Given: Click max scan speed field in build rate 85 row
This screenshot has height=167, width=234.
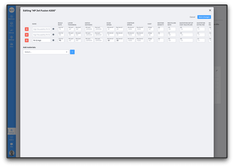Looking at the screenshot, I should pos(120,35).
